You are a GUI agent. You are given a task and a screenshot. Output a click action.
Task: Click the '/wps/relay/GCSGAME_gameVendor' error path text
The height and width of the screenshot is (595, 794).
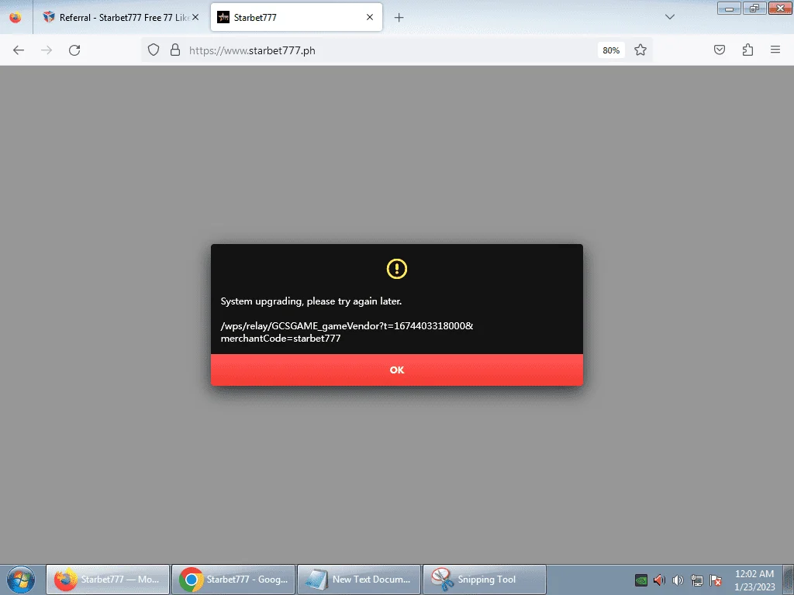(347, 332)
